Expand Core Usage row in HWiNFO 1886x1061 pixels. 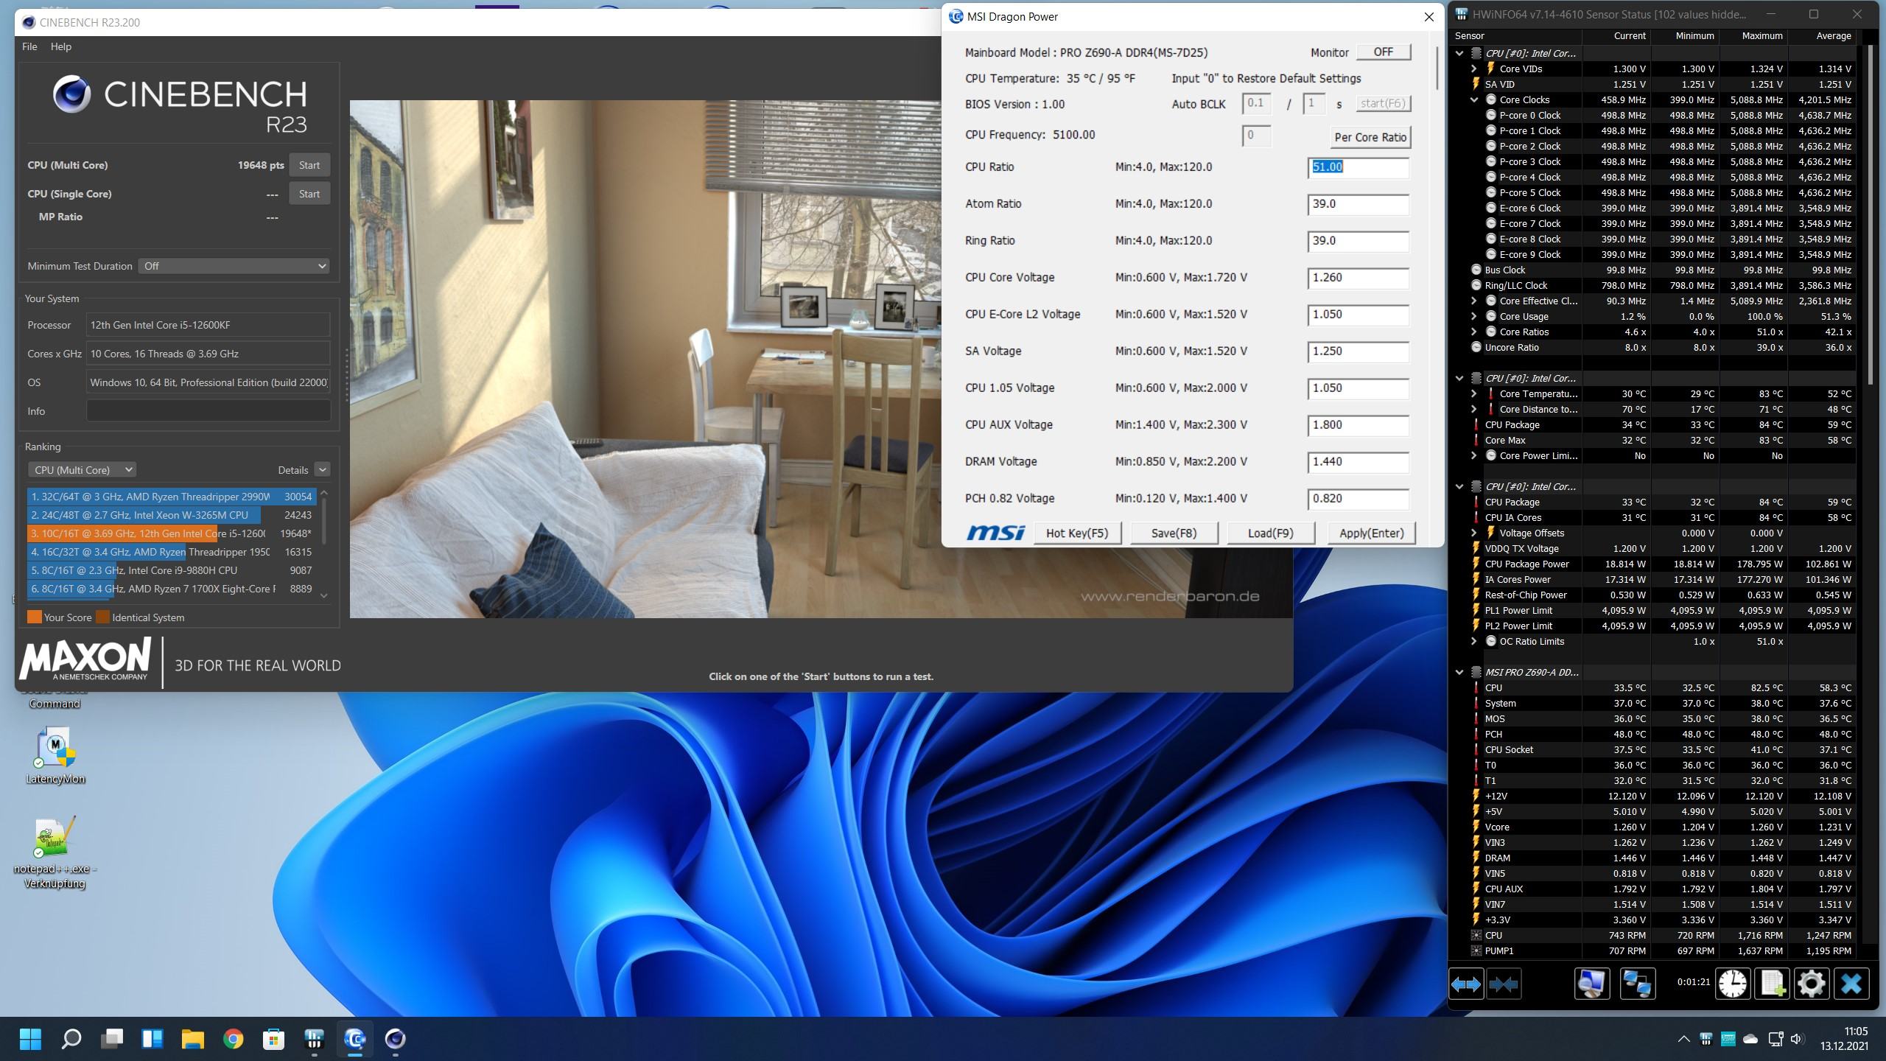1473,316
